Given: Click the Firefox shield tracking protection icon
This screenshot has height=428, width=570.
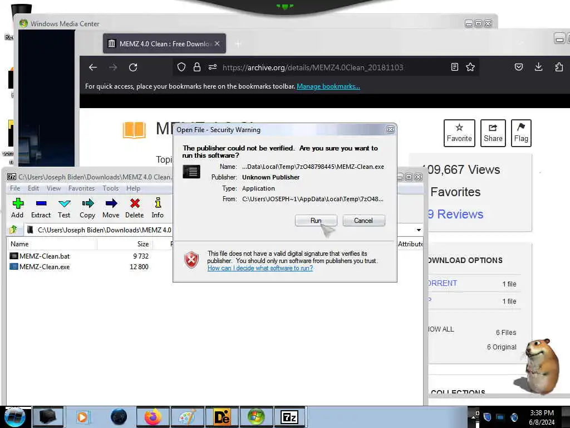Looking at the screenshot, I should pos(181,67).
